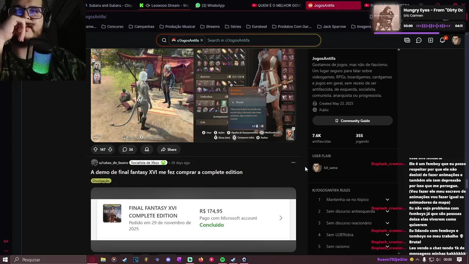Image resolution: width=469 pixels, height=264 pixels.
Task: Share the Baldur's Gate post
Action: 169,150
